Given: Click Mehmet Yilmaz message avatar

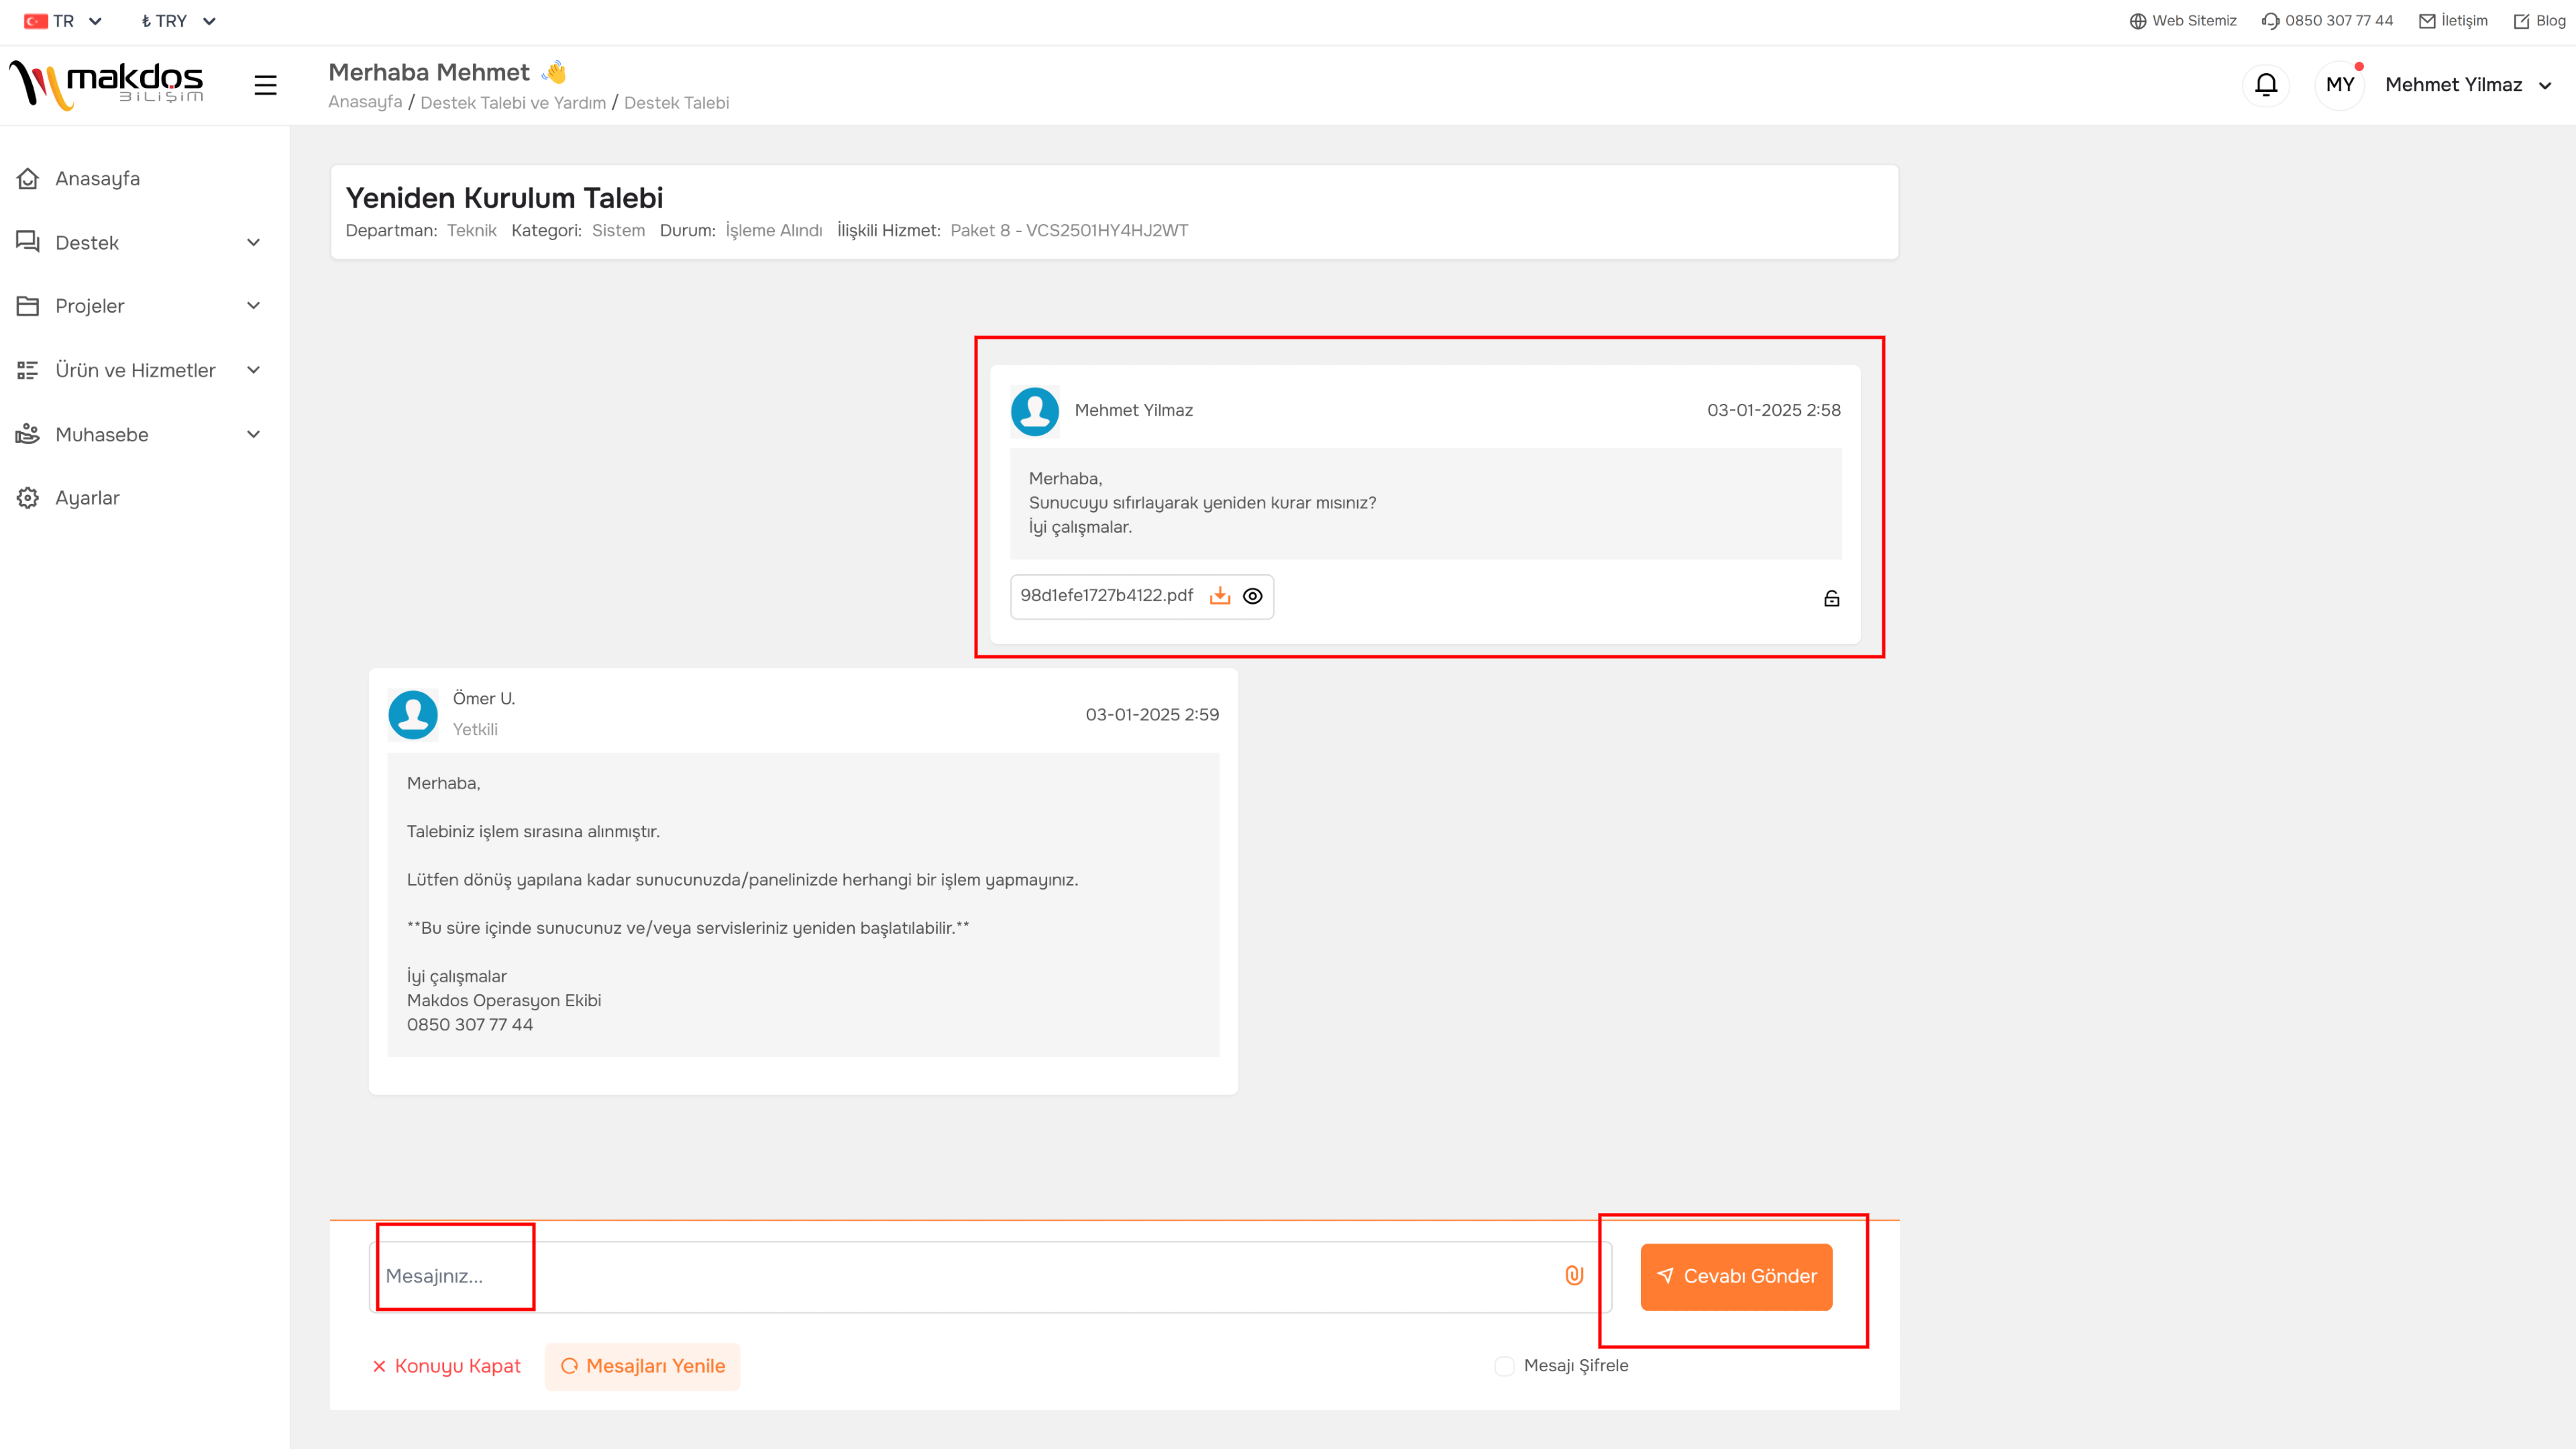Looking at the screenshot, I should click(1035, 411).
